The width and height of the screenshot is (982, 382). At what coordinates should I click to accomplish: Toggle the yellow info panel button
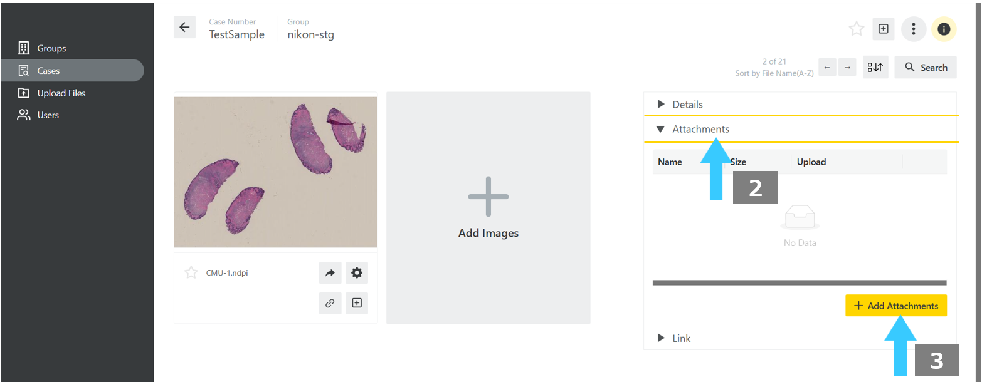coord(944,29)
